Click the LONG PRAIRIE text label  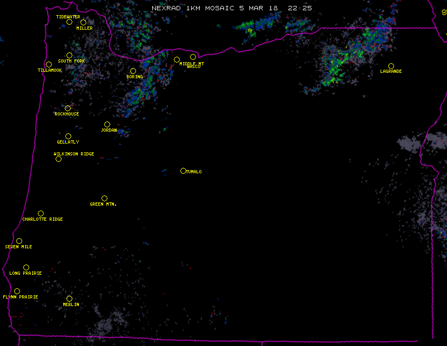(x=25, y=273)
